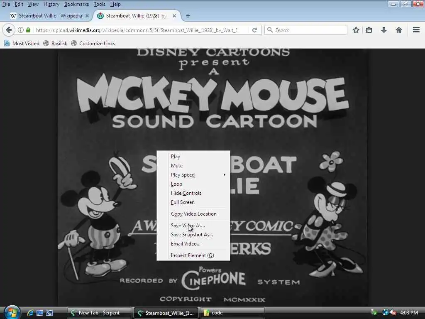
Task: Choose Play from the context menu
Action: coord(193,157)
